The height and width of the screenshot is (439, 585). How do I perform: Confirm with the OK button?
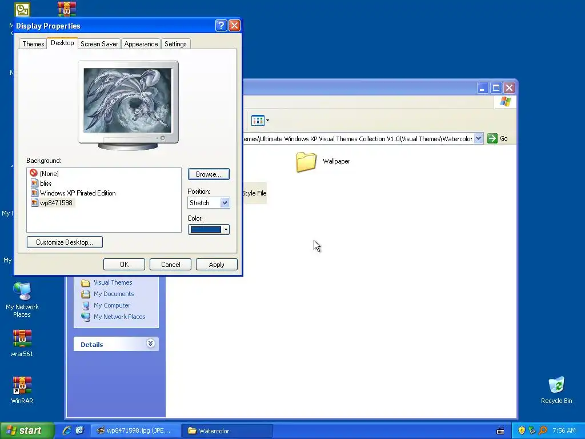[x=124, y=264]
